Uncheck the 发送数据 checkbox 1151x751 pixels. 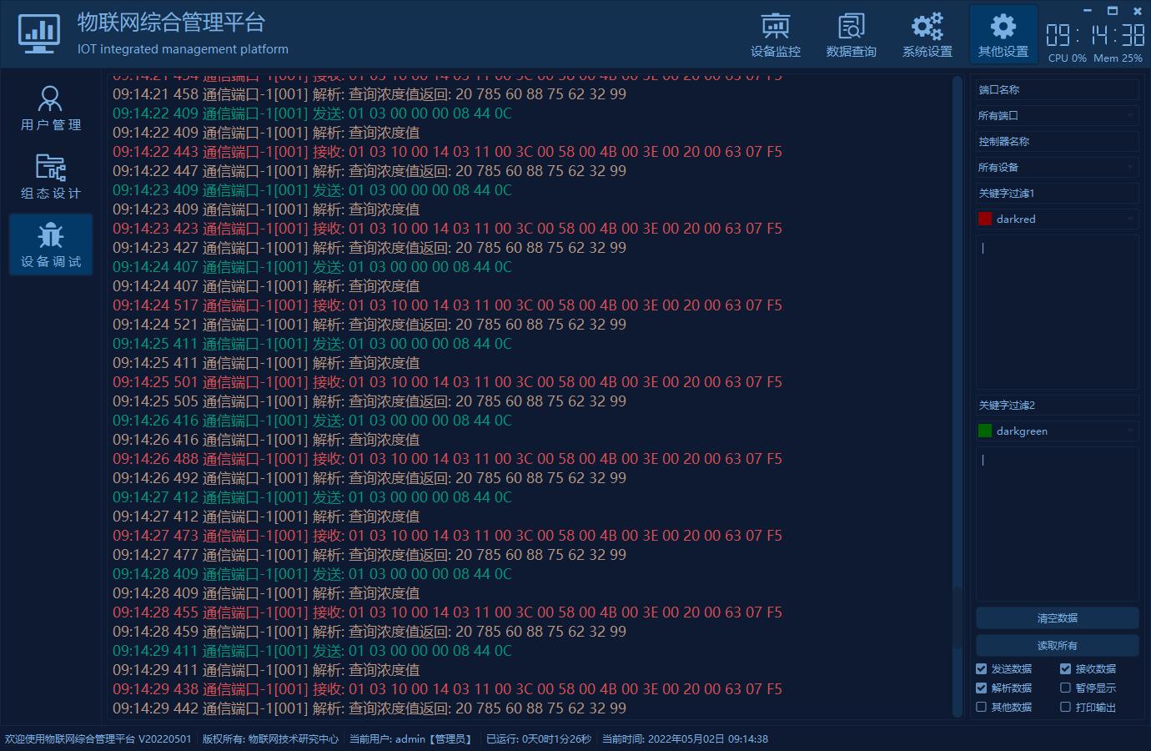pyautogui.click(x=982, y=669)
